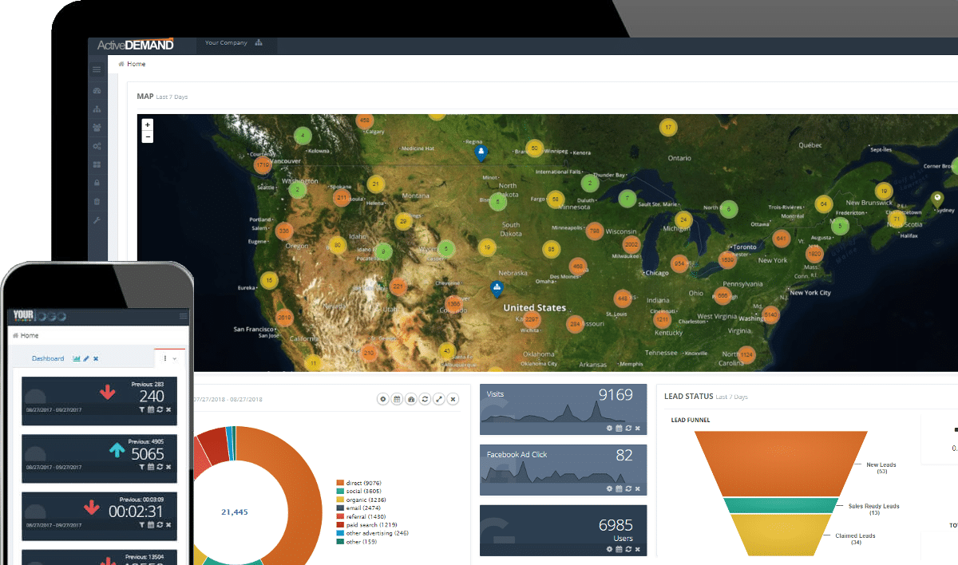Open the contacts group icon in sidebar

tap(97, 128)
